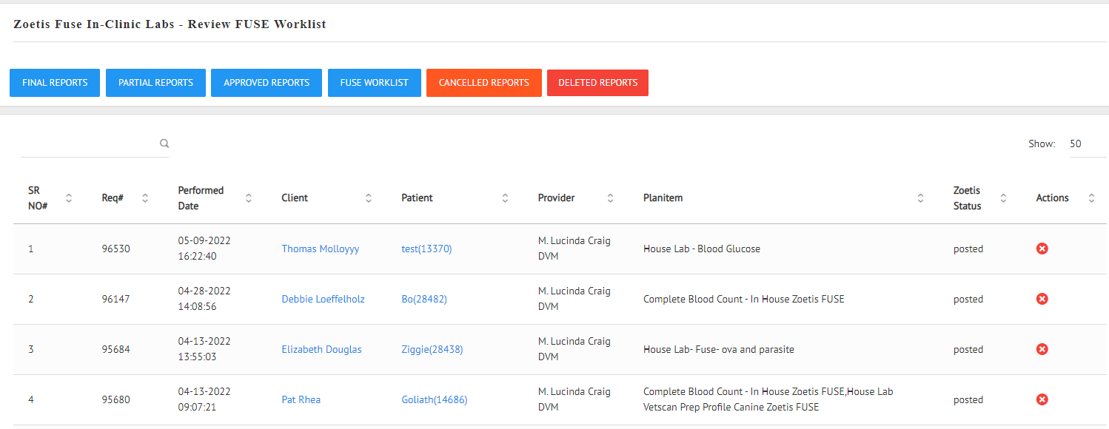The image size is (1109, 429).
Task: Sort table by Req# column
Action: click(145, 198)
